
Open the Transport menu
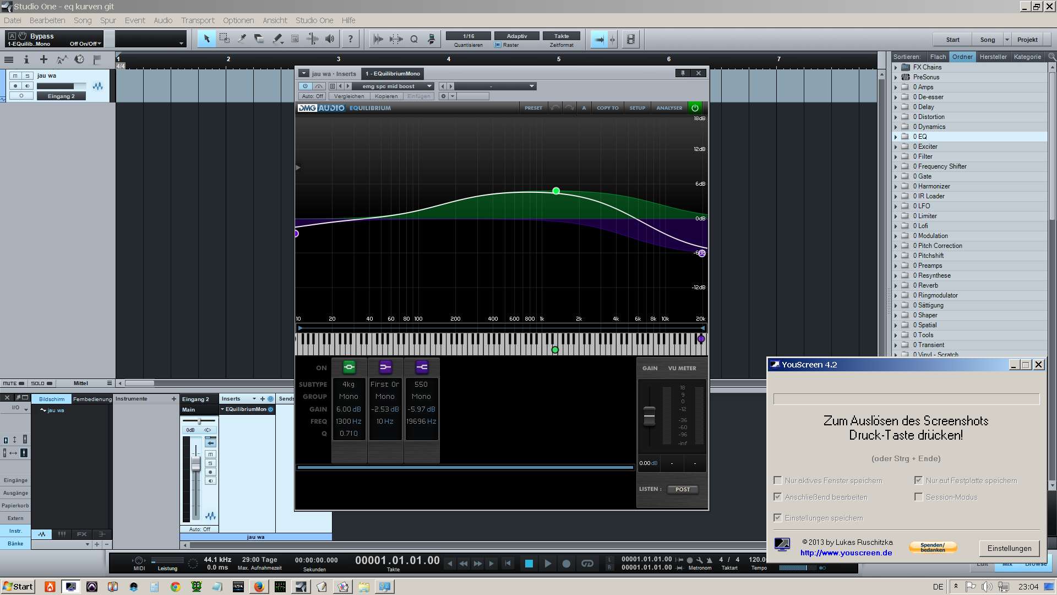[x=198, y=20]
